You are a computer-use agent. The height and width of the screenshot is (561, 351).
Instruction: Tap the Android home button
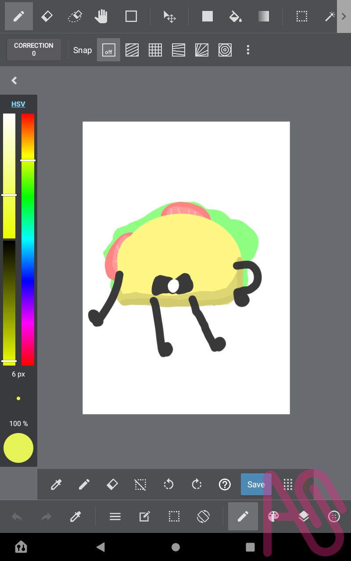pos(175,547)
